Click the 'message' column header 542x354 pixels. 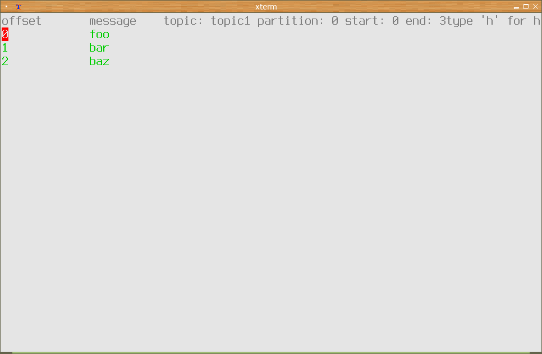pos(113,21)
